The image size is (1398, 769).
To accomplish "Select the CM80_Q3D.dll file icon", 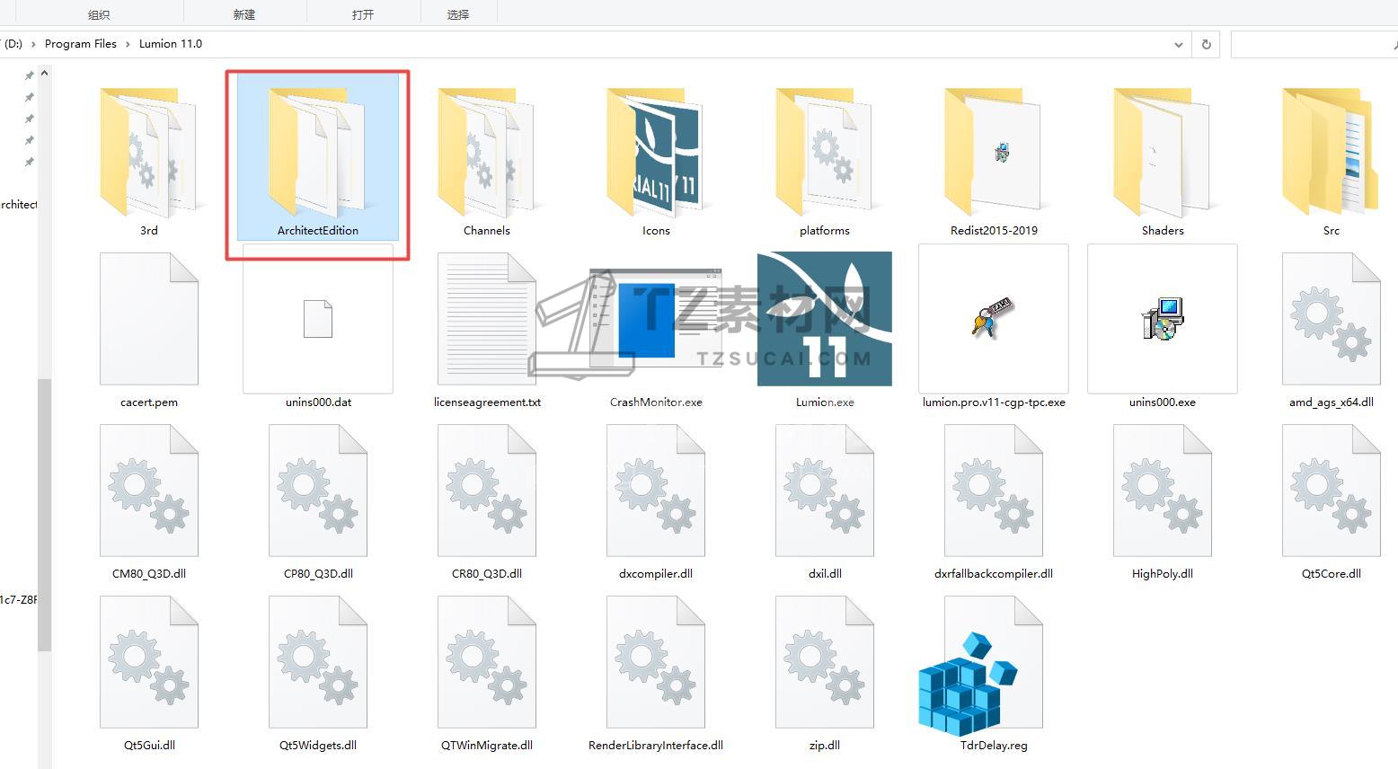I will 149,491.
